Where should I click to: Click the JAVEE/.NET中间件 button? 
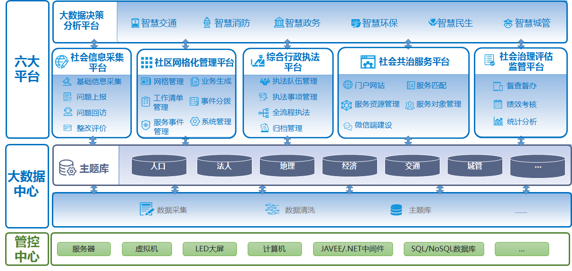click(x=353, y=249)
